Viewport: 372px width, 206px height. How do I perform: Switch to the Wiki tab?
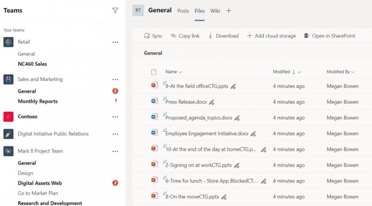tap(215, 11)
